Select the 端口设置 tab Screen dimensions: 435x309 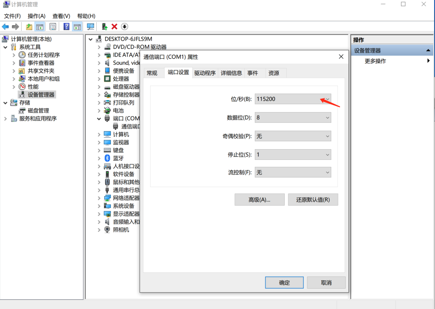point(178,72)
